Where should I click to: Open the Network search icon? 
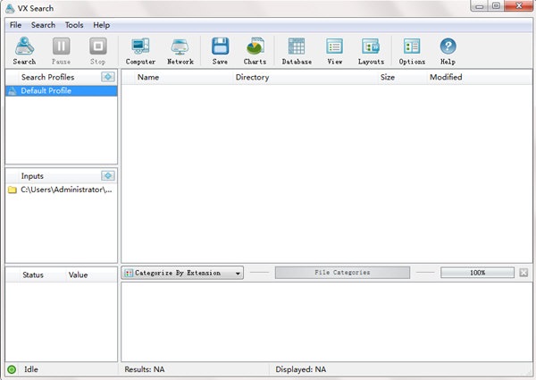point(180,51)
